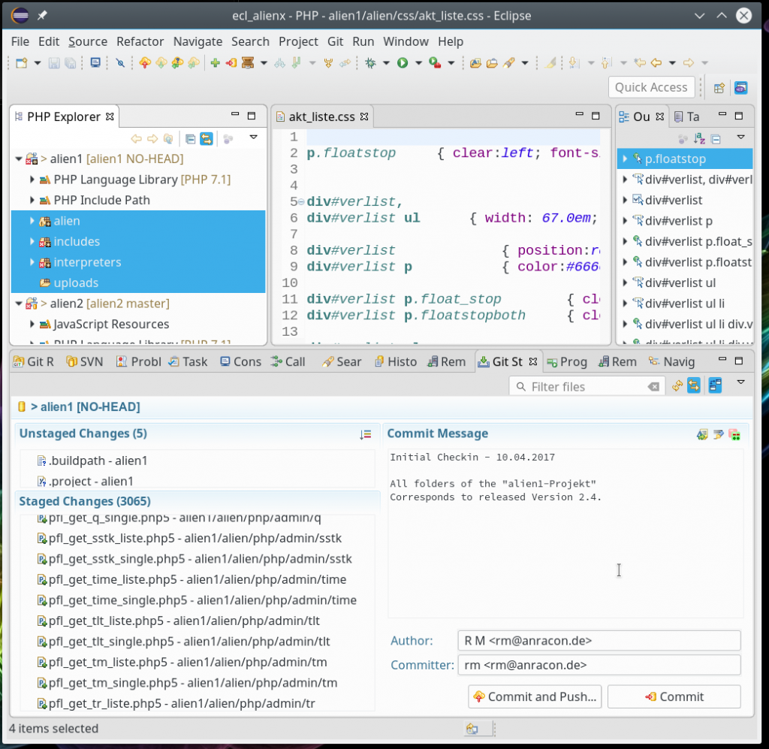Toggle Link with Editor in PHP Explorer
This screenshot has height=749, width=769.
[x=206, y=140]
